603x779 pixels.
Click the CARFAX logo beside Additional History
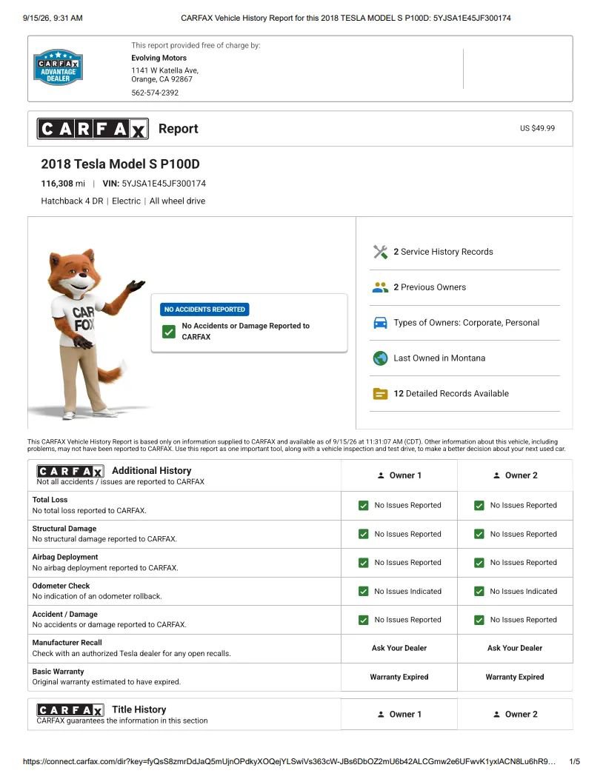pos(70,471)
